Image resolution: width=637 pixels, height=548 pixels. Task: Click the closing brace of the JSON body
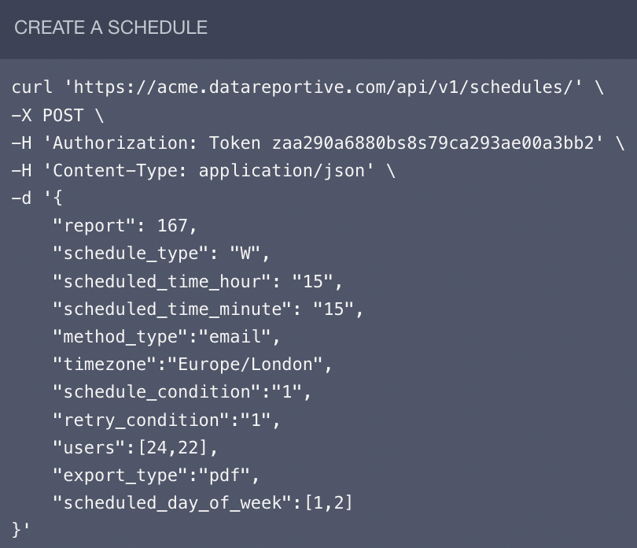(17, 529)
